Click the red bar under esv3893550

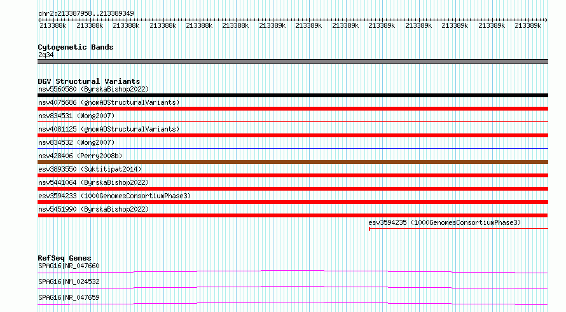(293, 175)
